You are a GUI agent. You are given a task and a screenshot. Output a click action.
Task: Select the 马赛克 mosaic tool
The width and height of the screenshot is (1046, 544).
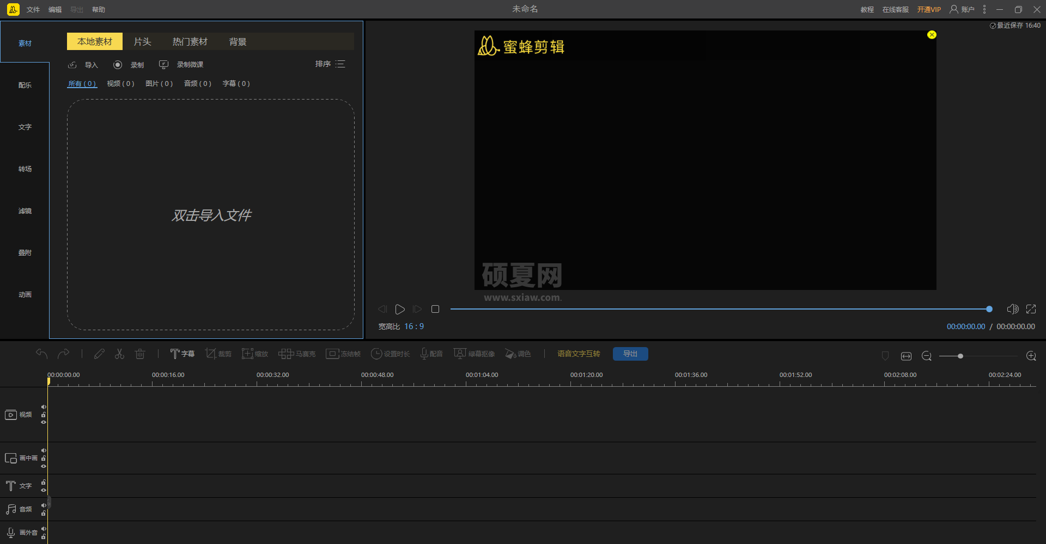297,354
